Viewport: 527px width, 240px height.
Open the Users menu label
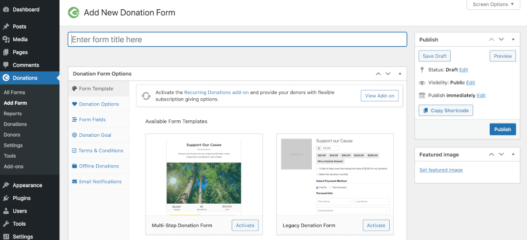[20, 211]
